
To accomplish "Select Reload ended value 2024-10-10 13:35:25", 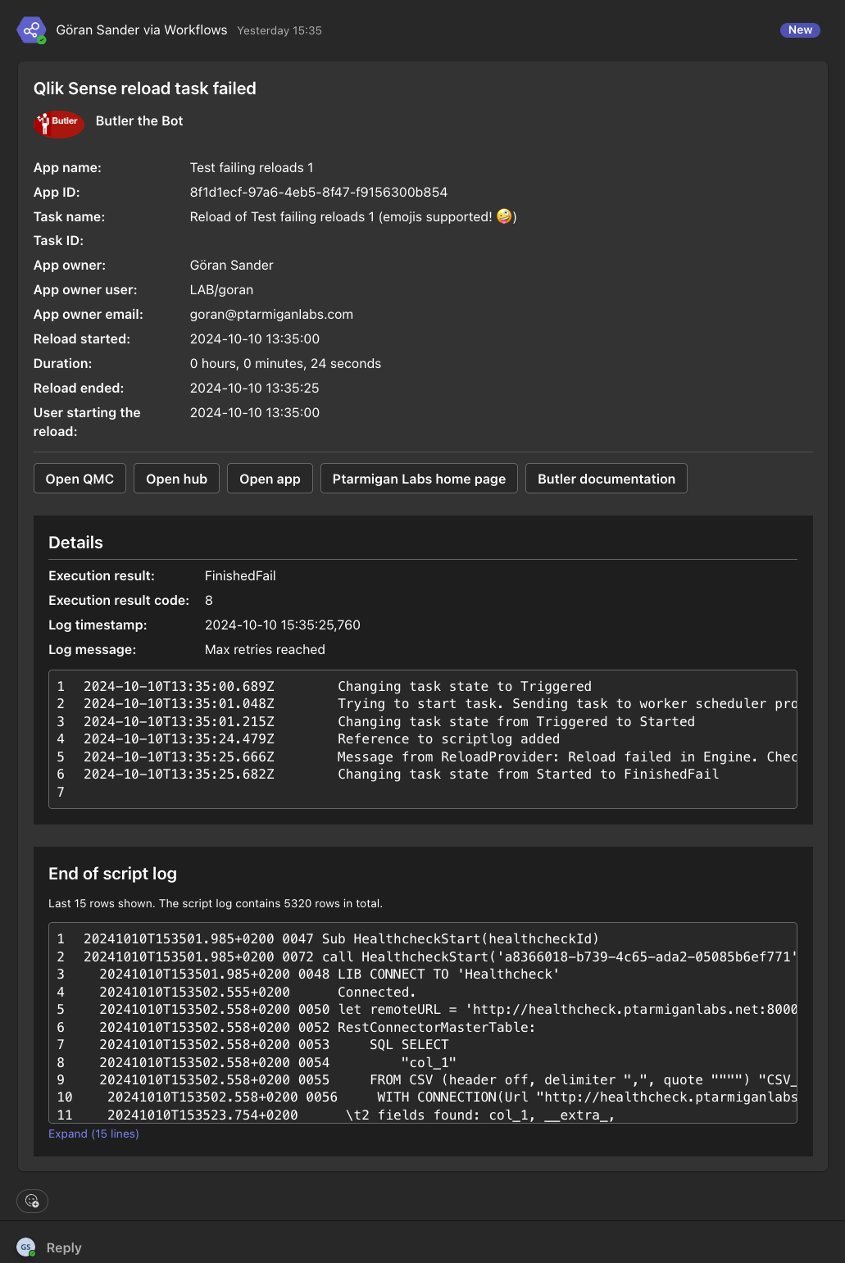I will pos(255,388).
